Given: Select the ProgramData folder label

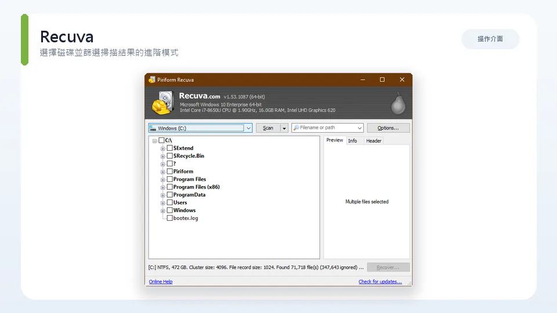Looking at the screenshot, I should 189,195.
